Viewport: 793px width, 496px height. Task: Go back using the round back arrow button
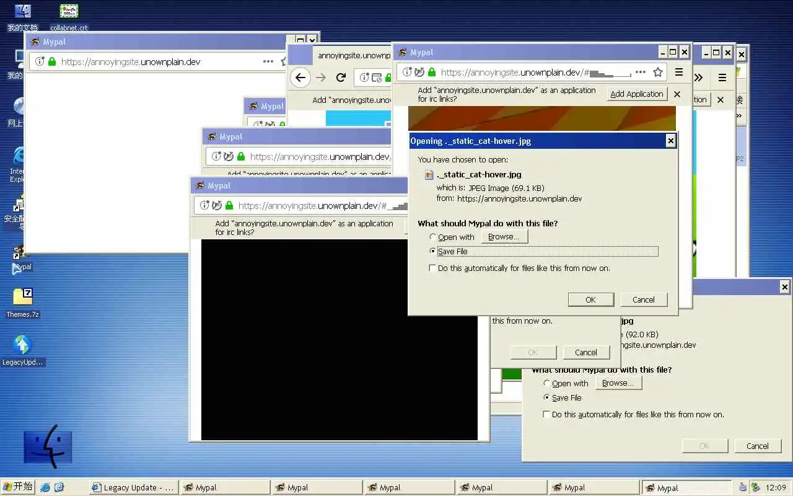pyautogui.click(x=300, y=77)
